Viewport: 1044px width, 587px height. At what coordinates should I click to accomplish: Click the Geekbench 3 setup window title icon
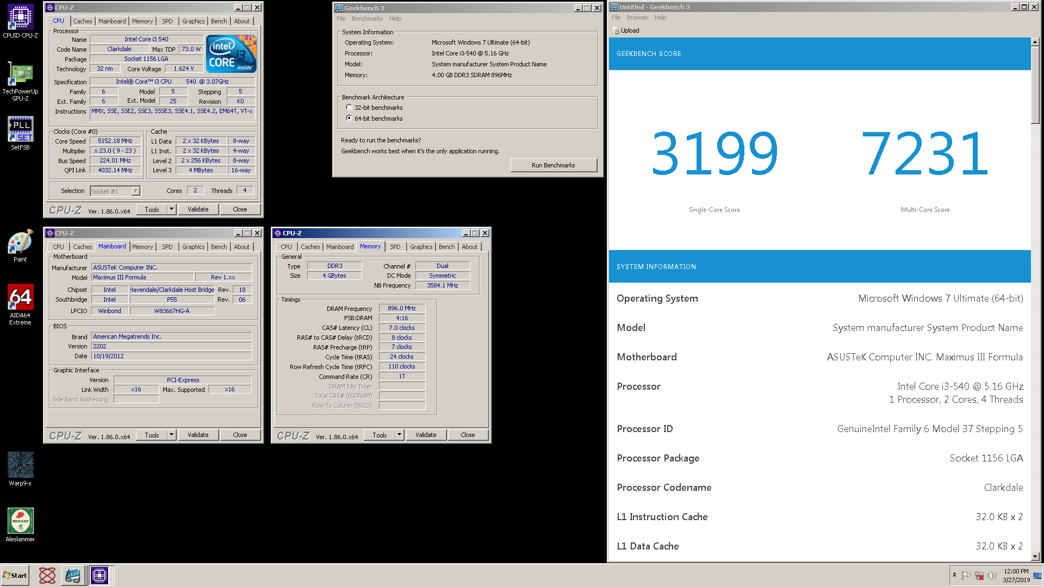(x=339, y=8)
